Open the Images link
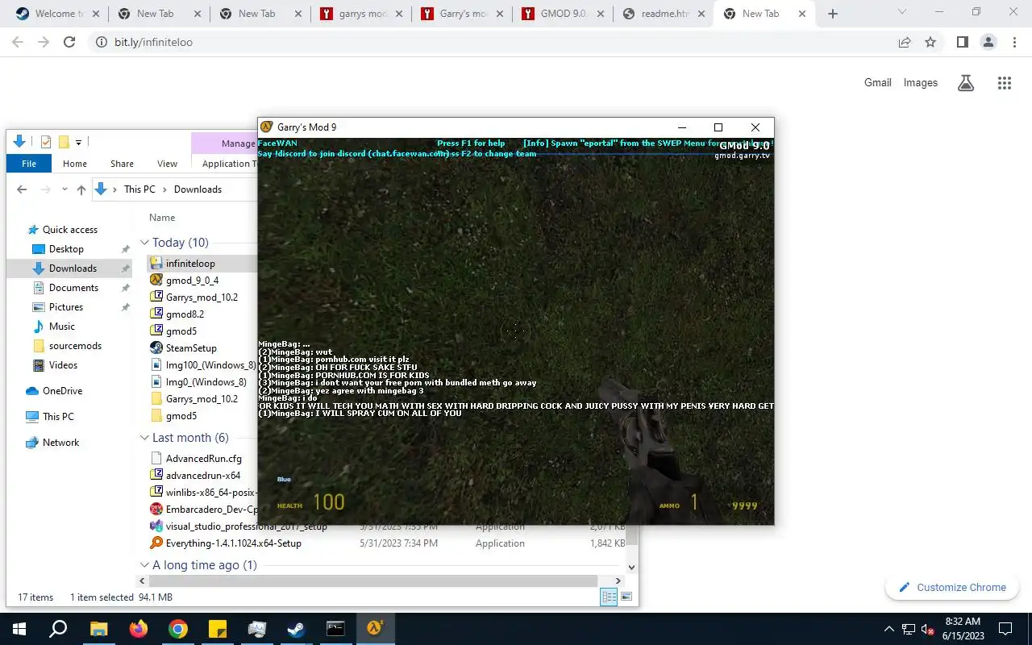This screenshot has width=1032, height=645. click(921, 82)
